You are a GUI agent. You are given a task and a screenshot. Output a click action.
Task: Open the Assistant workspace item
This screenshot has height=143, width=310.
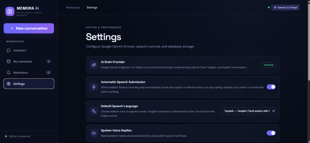pyautogui.click(x=29, y=50)
